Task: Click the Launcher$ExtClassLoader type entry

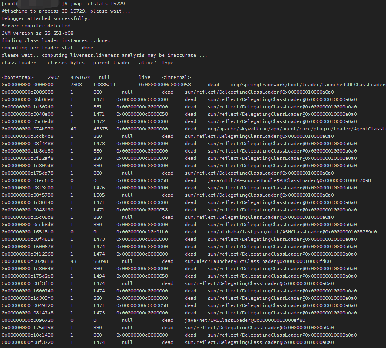Action: point(258,261)
